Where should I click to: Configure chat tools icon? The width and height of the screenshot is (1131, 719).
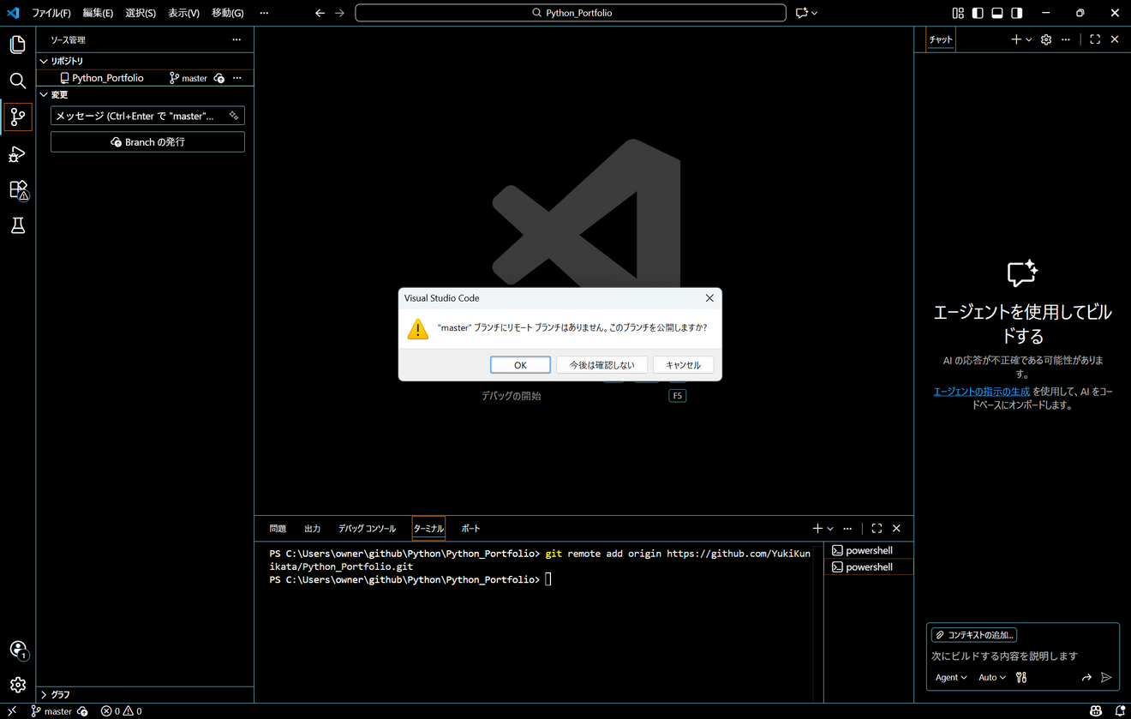pos(1021,677)
